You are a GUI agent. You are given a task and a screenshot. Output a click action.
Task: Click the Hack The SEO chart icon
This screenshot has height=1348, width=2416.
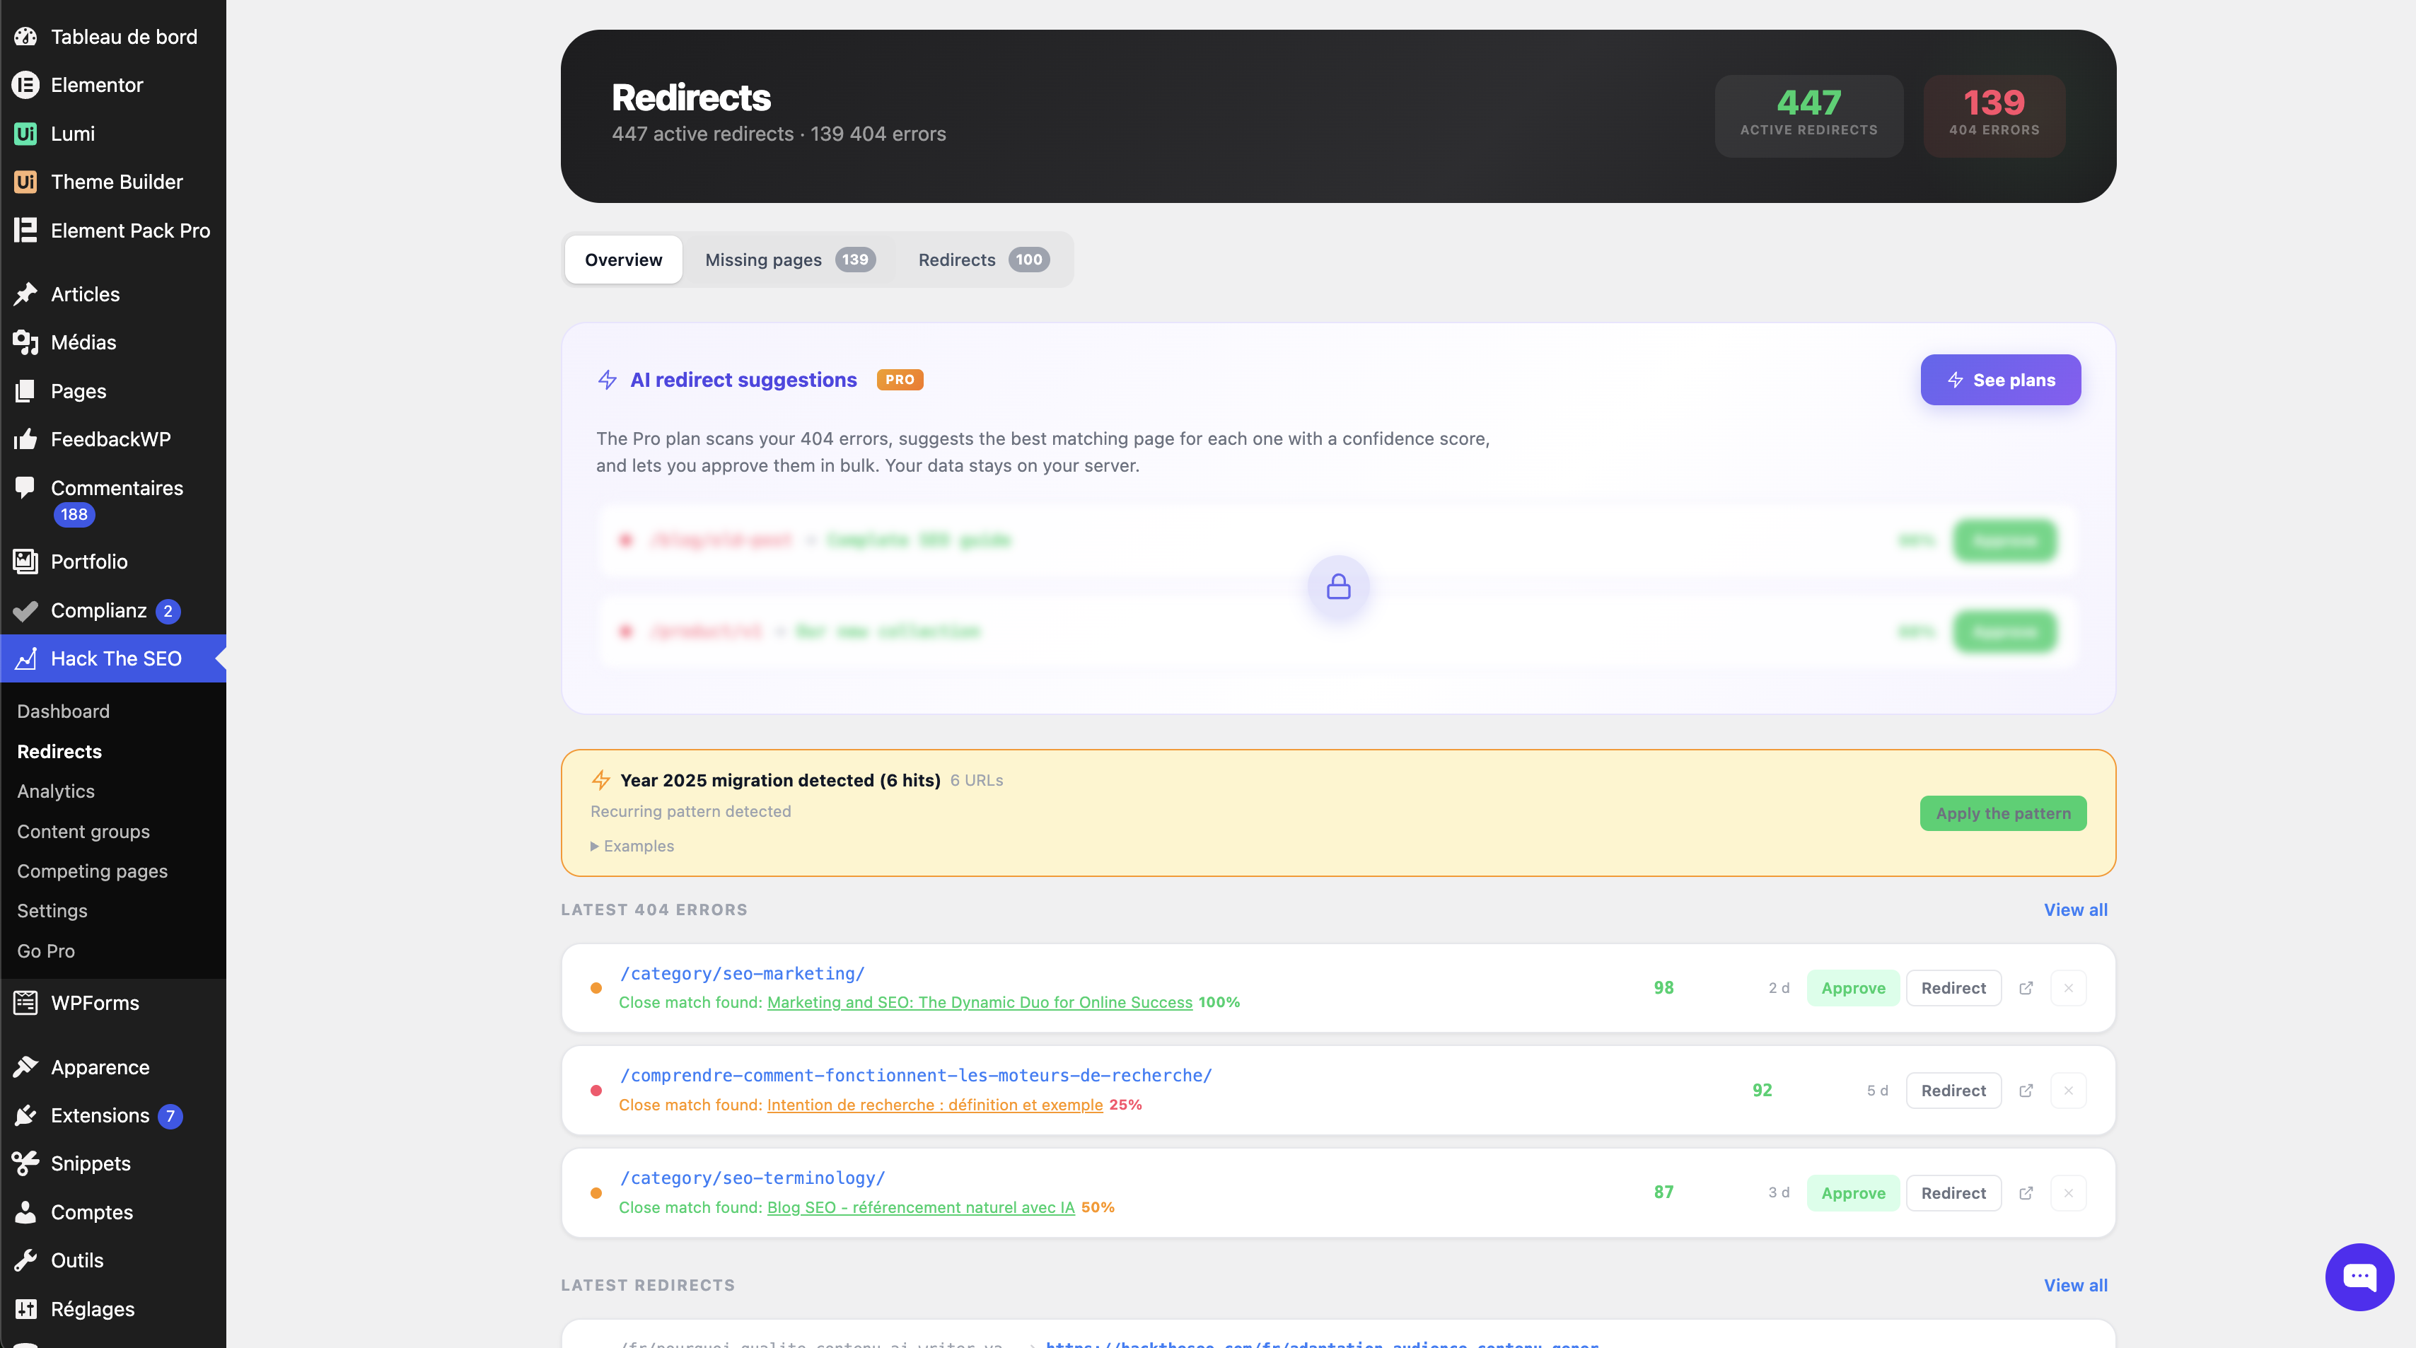pyautogui.click(x=25, y=658)
